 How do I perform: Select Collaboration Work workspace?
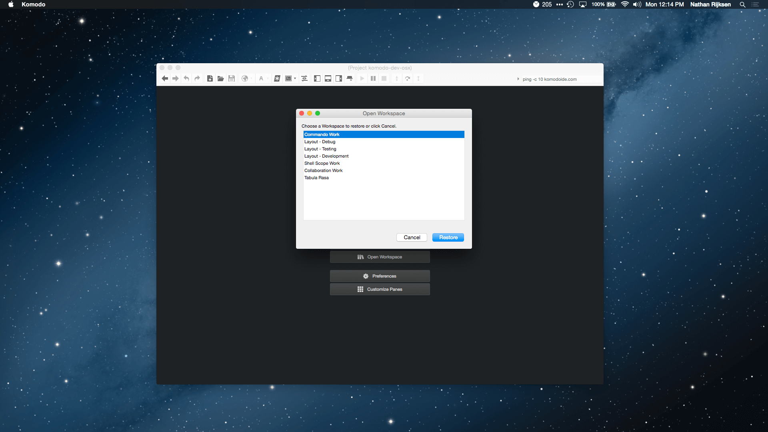(x=384, y=170)
